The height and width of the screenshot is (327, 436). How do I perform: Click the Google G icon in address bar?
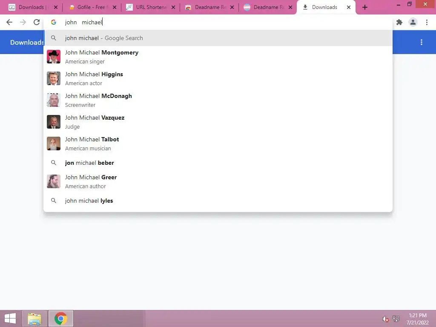(x=53, y=22)
